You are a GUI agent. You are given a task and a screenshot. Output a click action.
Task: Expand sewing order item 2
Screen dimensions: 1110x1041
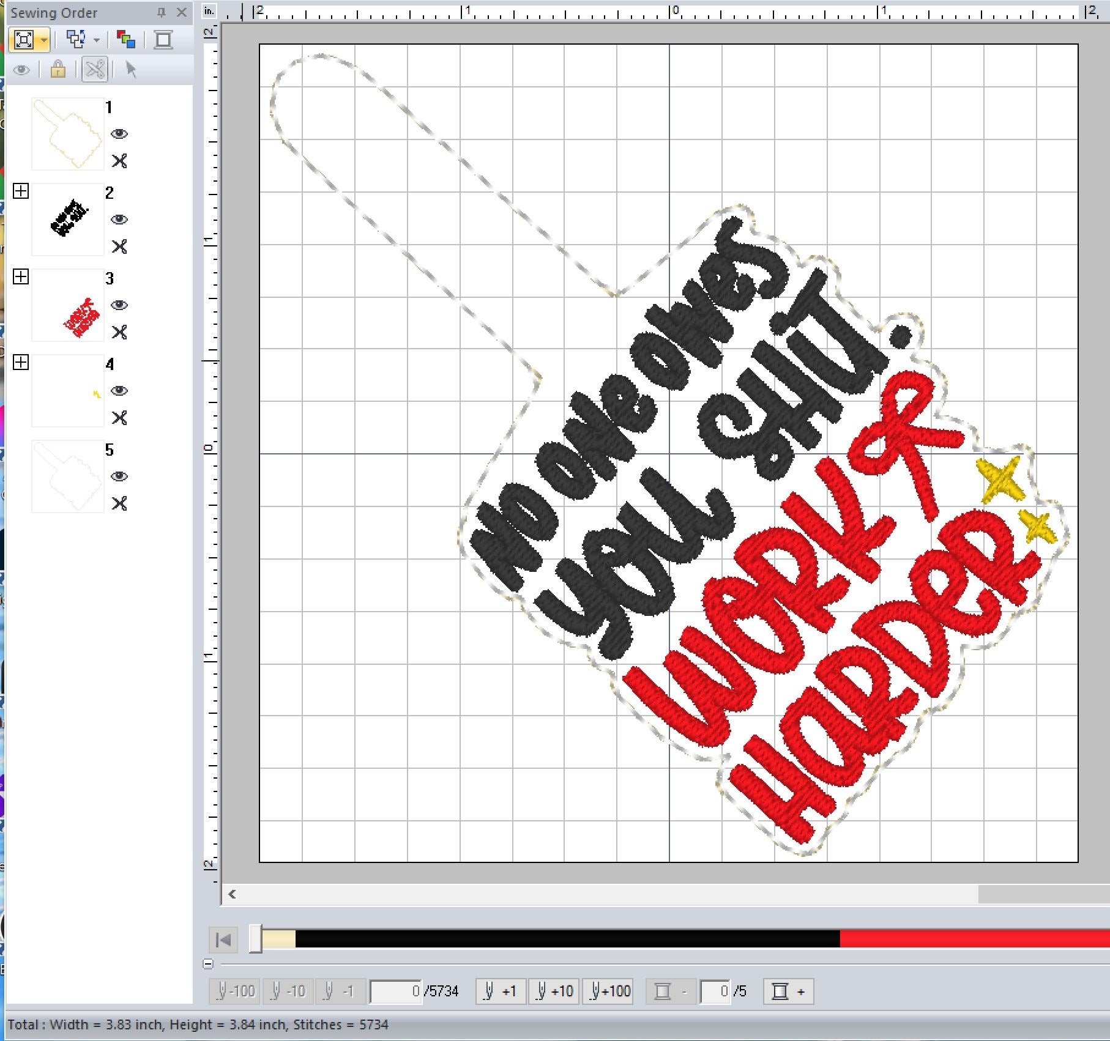pos(21,191)
